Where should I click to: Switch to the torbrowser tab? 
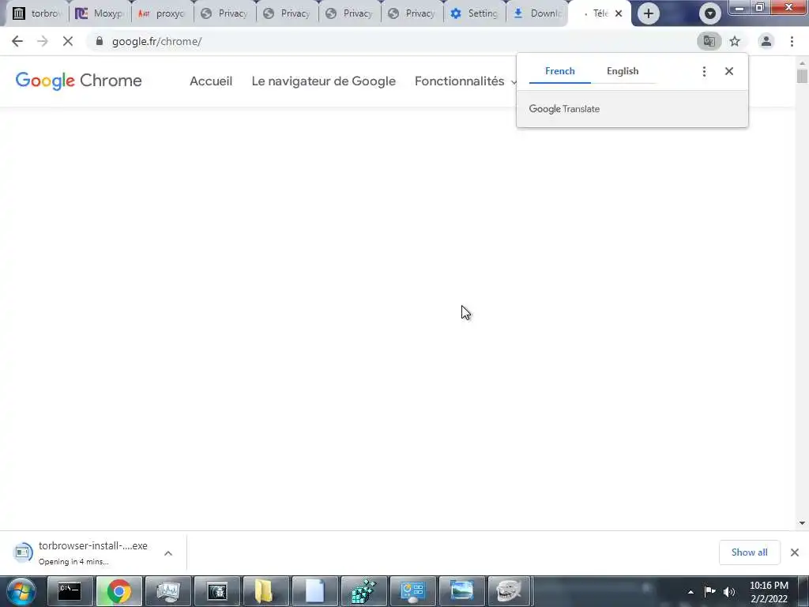36,13
